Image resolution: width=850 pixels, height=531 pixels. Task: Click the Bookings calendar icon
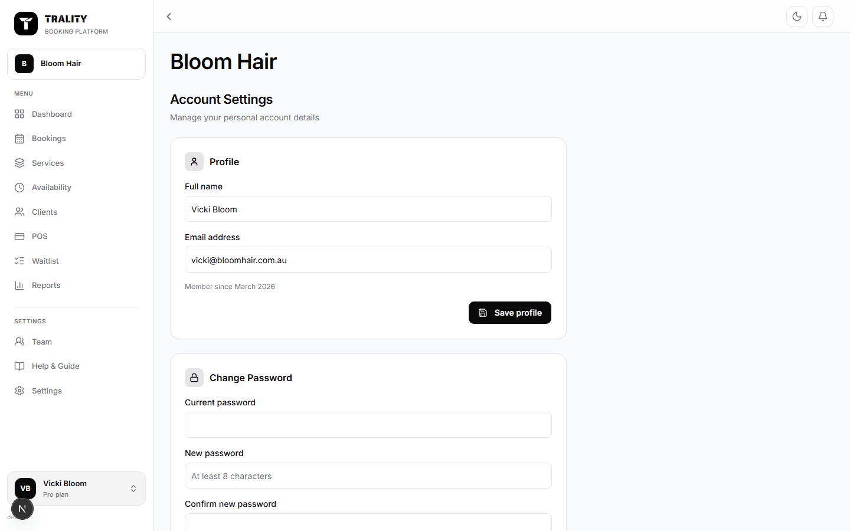(19, 139)
